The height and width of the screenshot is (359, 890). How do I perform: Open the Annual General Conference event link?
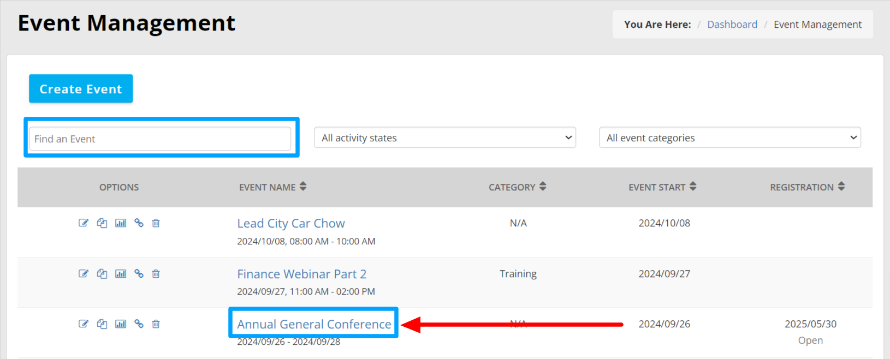coord(314,324)
